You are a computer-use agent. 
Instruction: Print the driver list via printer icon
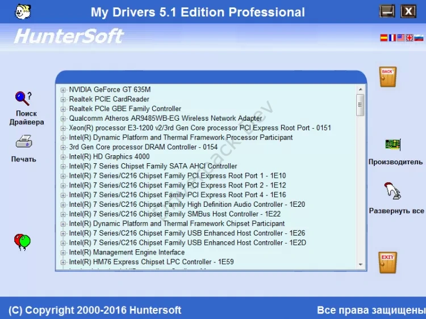(x=24, y=142)
